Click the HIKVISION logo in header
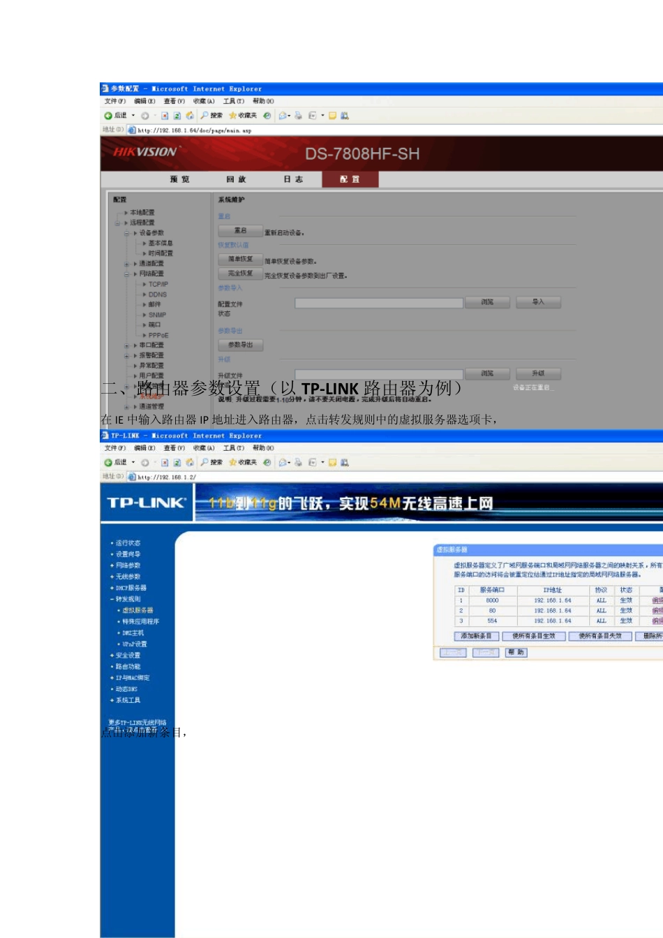The height and width of the screenshot is (938, 663). click(146, 151)
